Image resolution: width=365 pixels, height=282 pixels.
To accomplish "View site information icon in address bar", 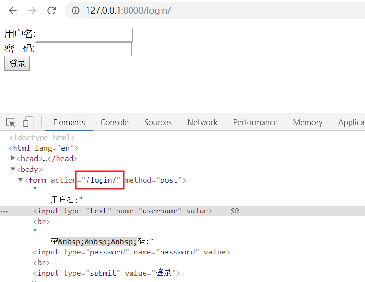I will (75, 10).
